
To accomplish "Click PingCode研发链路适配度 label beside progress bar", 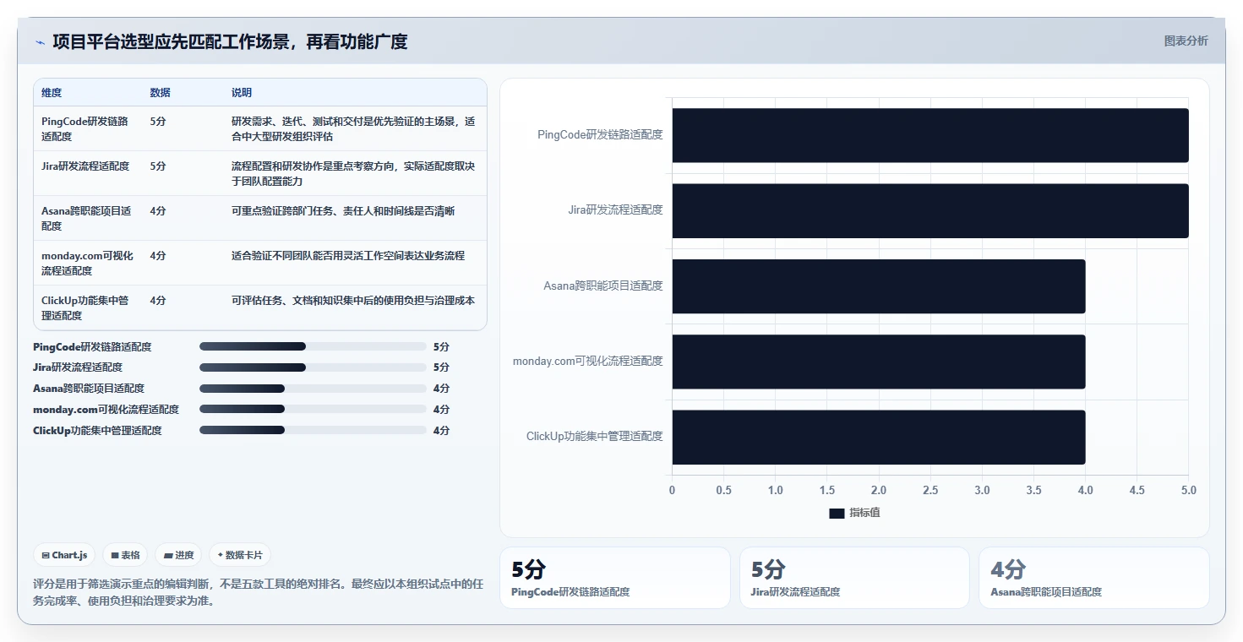I will 92,346.
